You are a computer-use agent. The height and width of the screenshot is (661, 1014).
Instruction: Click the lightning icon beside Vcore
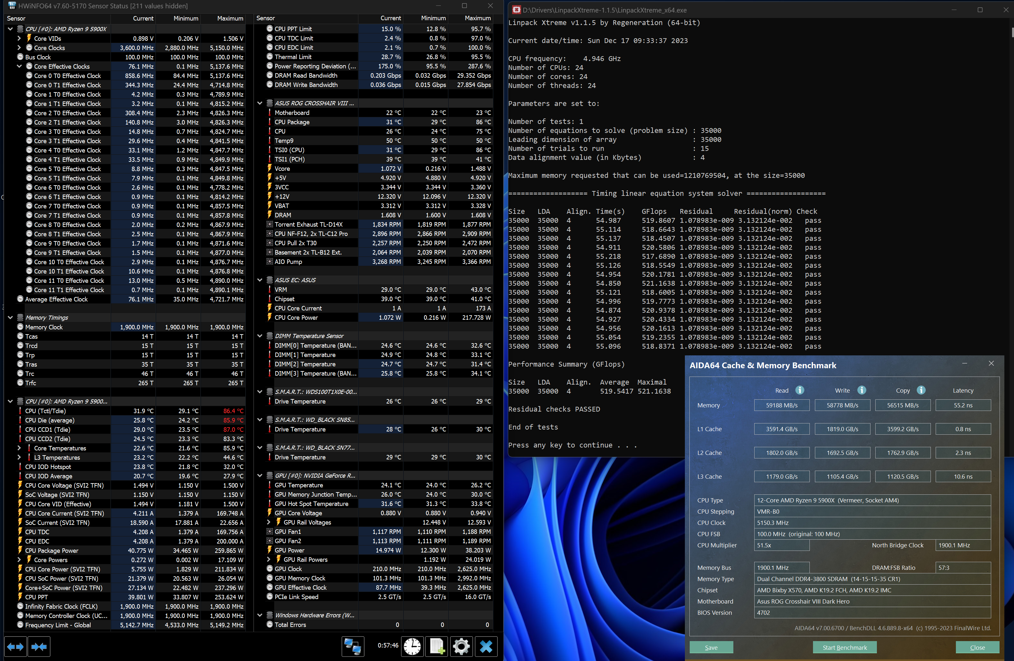point(270,168)
